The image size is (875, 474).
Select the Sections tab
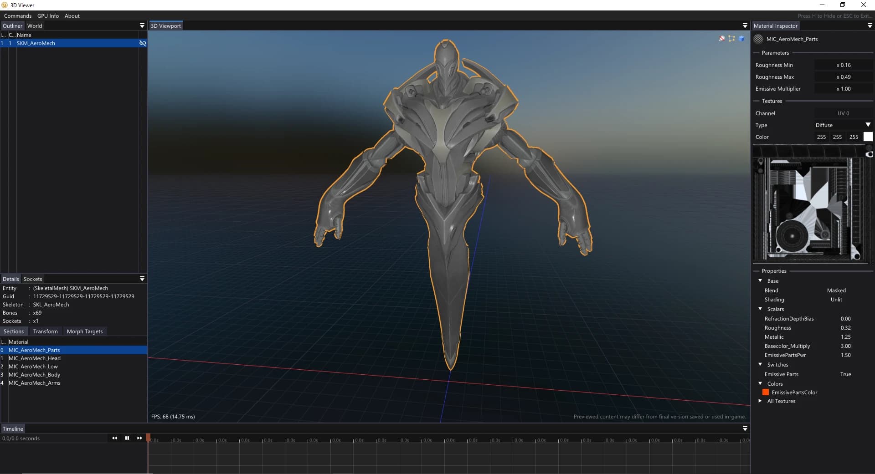click(14, 331)
